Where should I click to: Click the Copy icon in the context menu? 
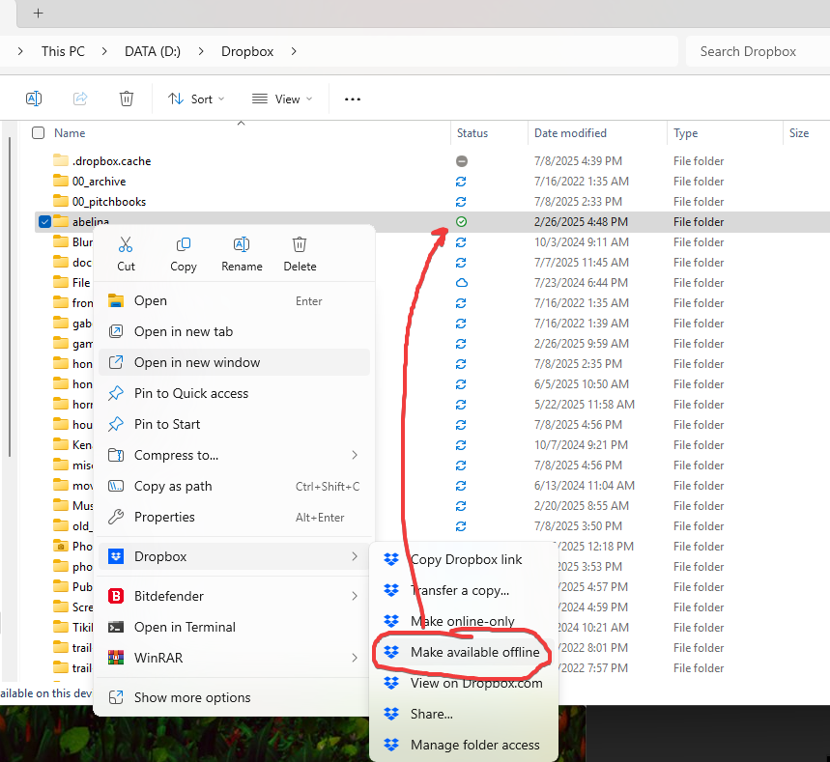(x=183, y=244)
